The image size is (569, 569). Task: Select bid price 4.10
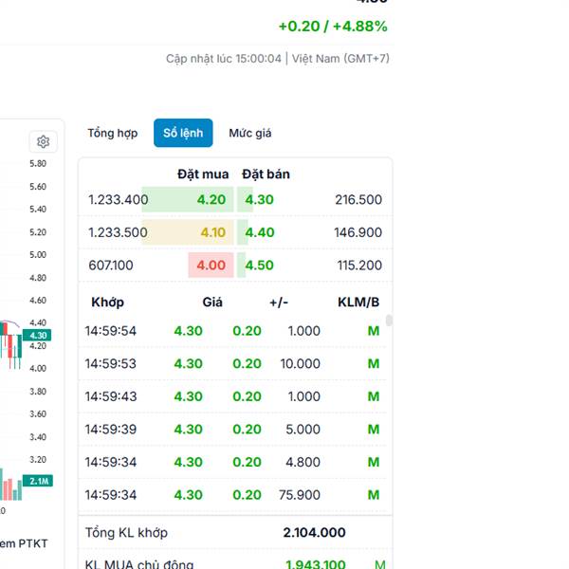tap(213, 232)
